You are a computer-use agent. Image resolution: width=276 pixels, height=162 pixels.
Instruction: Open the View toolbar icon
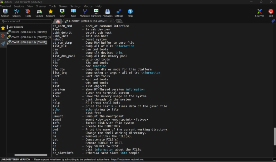62,13
